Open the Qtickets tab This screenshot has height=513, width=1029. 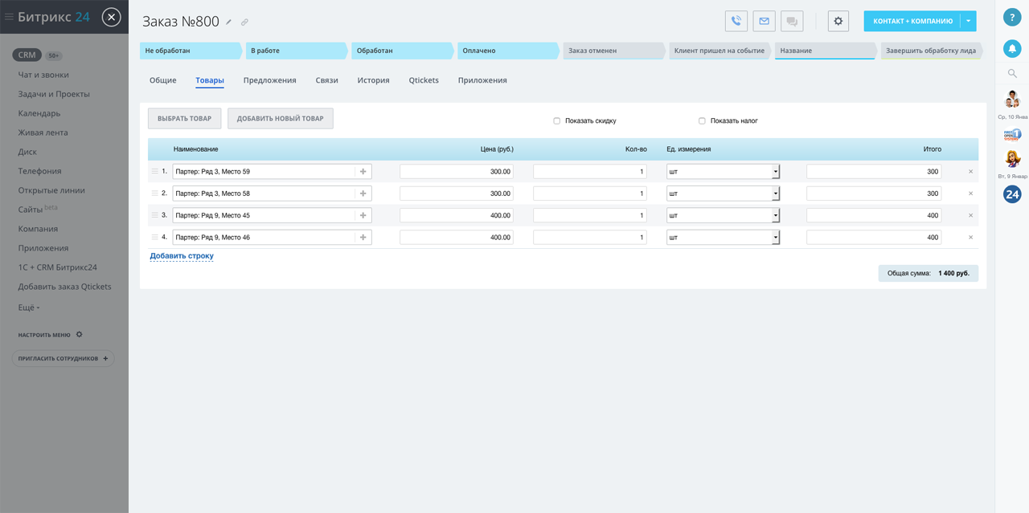(424, 80)
